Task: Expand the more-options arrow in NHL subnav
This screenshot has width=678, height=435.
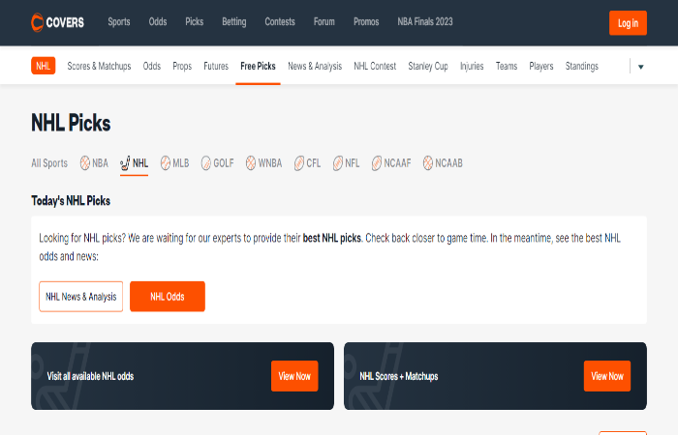Action: tap(641, 67)
